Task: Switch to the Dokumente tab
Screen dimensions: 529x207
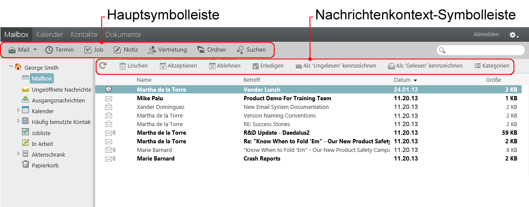Action: point(123,34)
